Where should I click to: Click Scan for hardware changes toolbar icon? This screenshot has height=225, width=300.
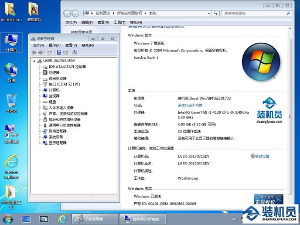click(x=74, y=52)
